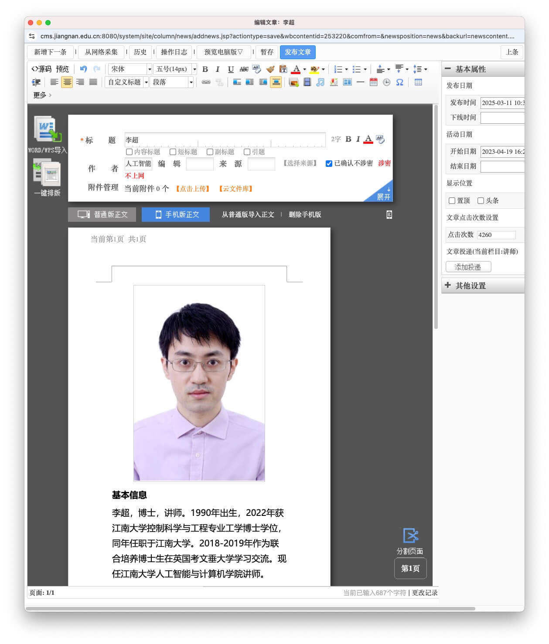The height and width of the screenshot is (644, 549).
Task: Click the 【点击上传】 attachment link
Action: click(x=193, y=189)
